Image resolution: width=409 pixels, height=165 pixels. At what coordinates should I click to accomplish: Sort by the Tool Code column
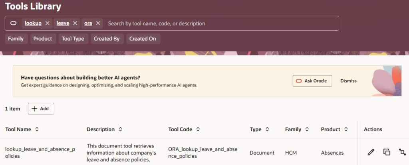coord(198,130)
